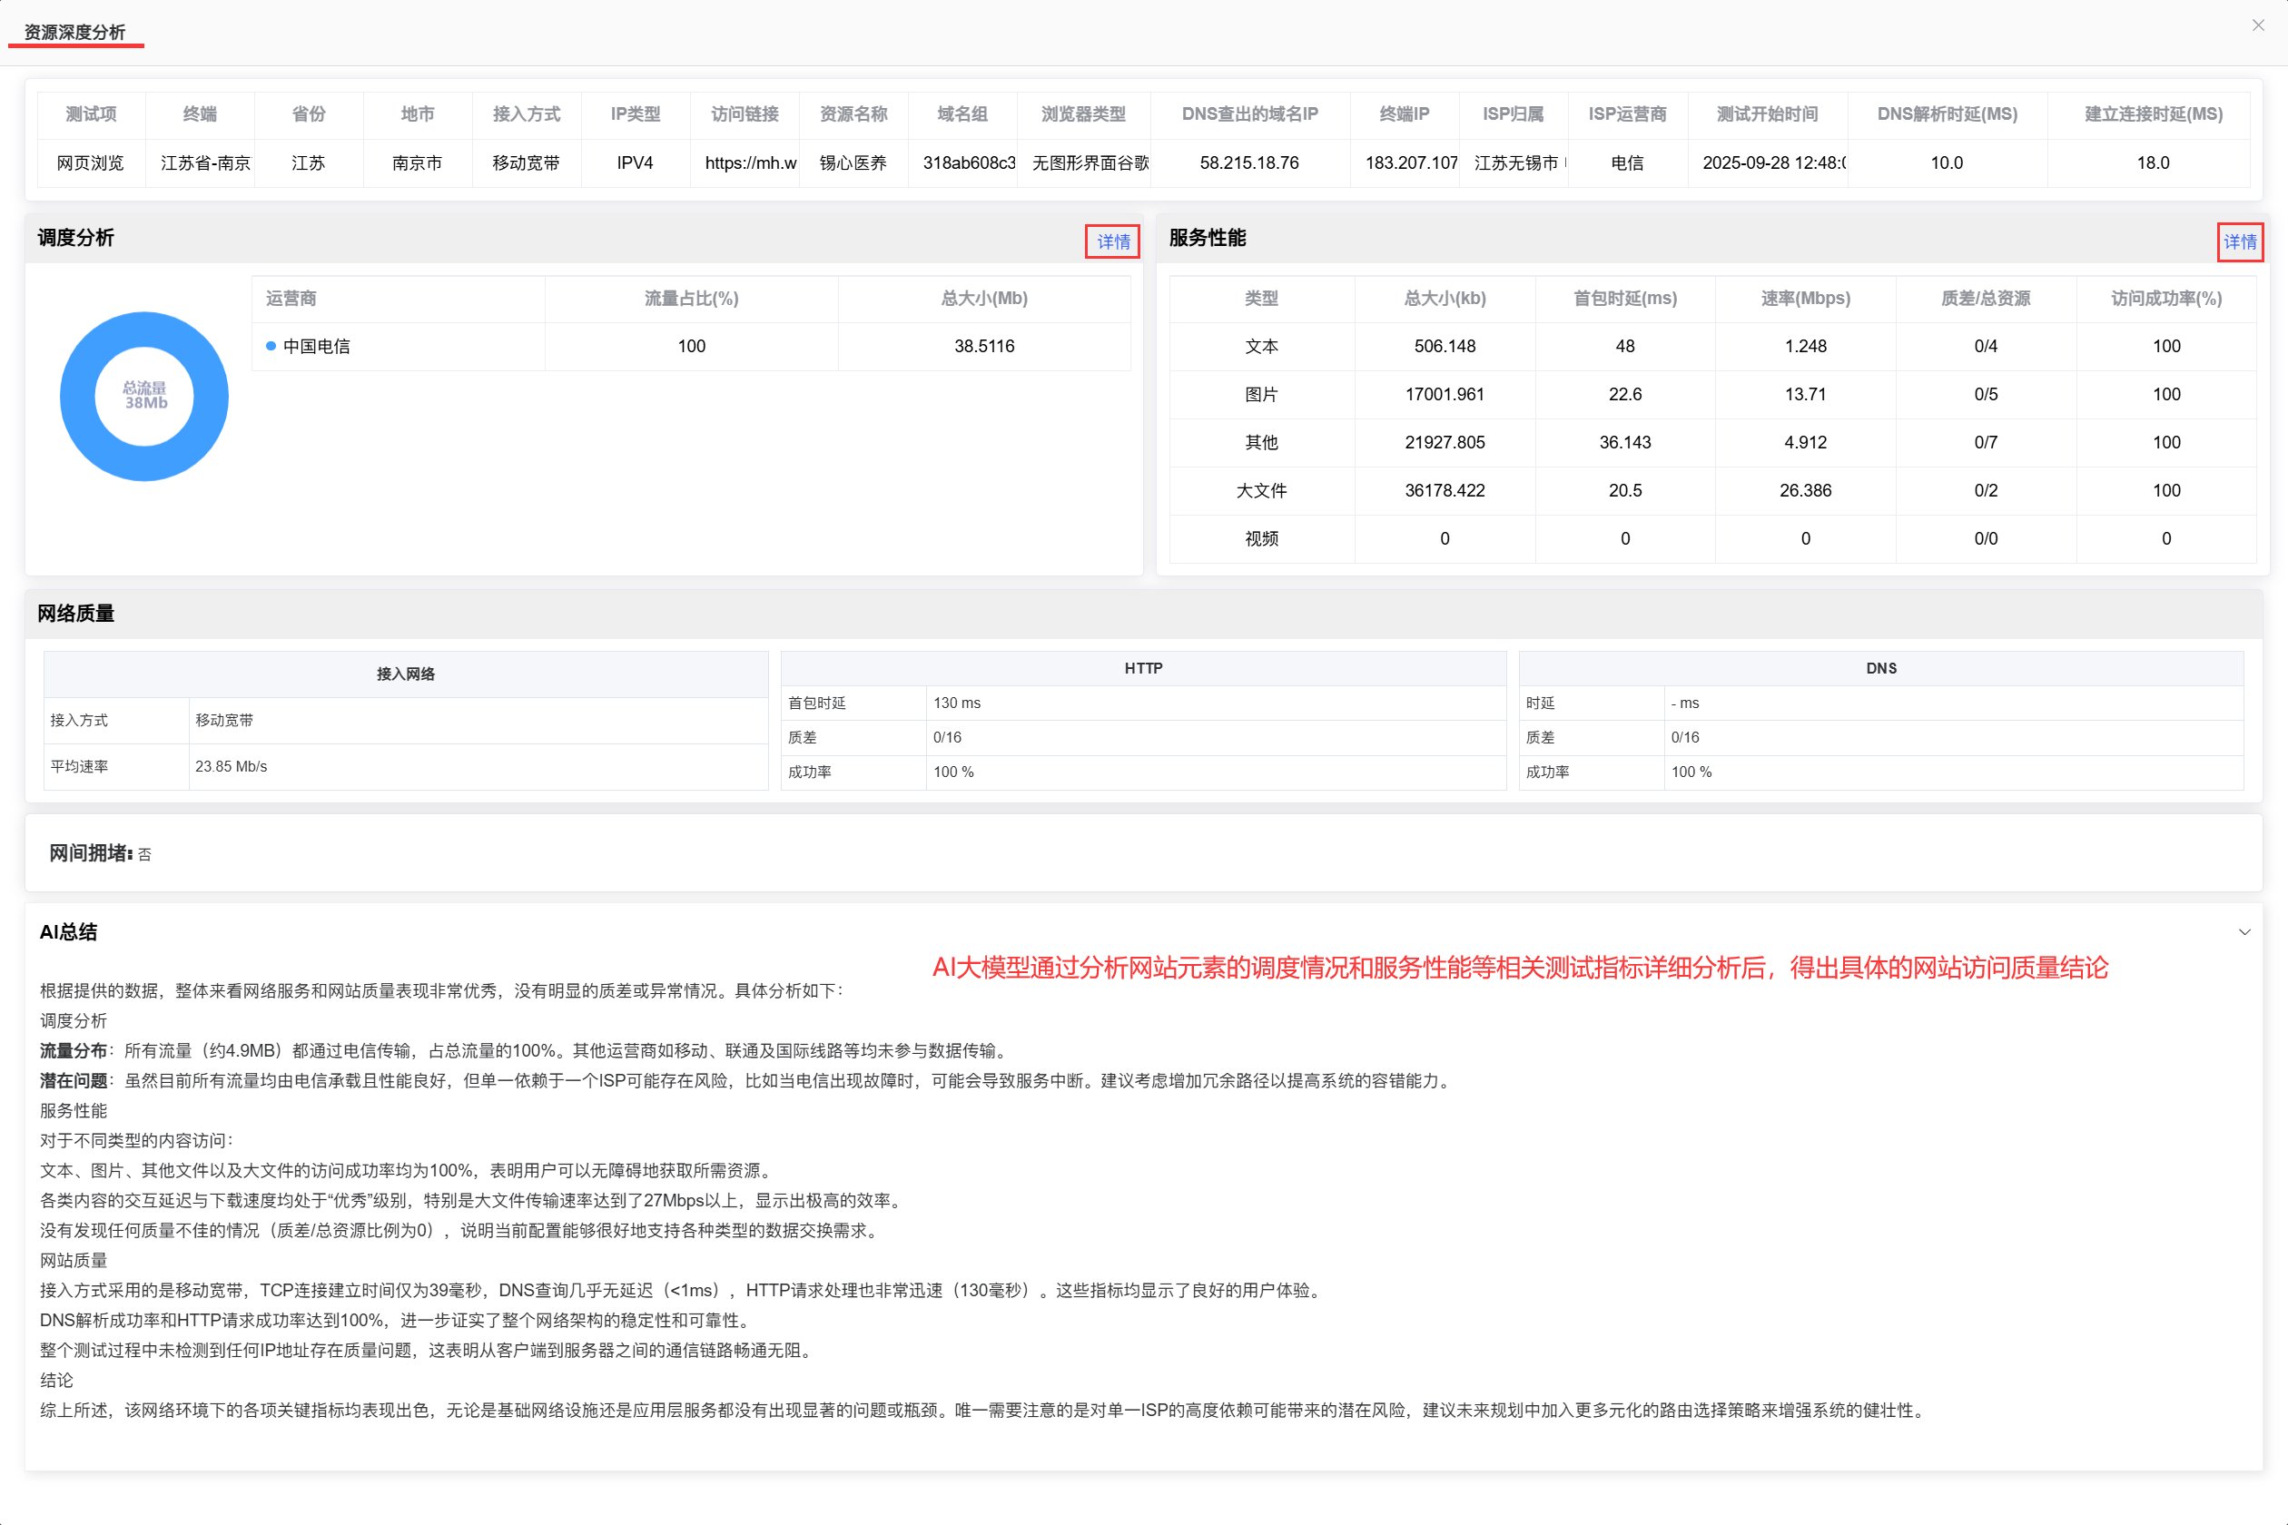Collapse the AI总结 section chevron
Screen dimensions: 2288x1525
click(2244, 931)
